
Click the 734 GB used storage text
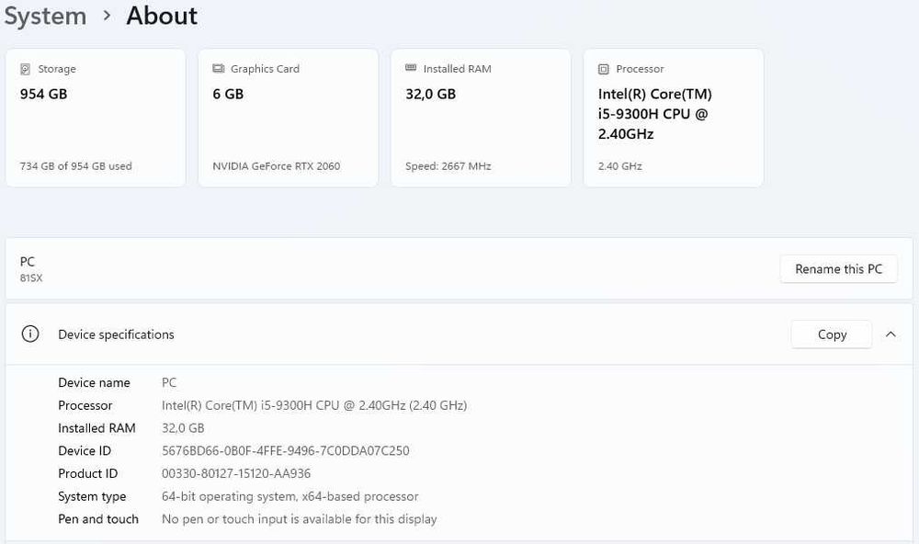click(75, 166)
